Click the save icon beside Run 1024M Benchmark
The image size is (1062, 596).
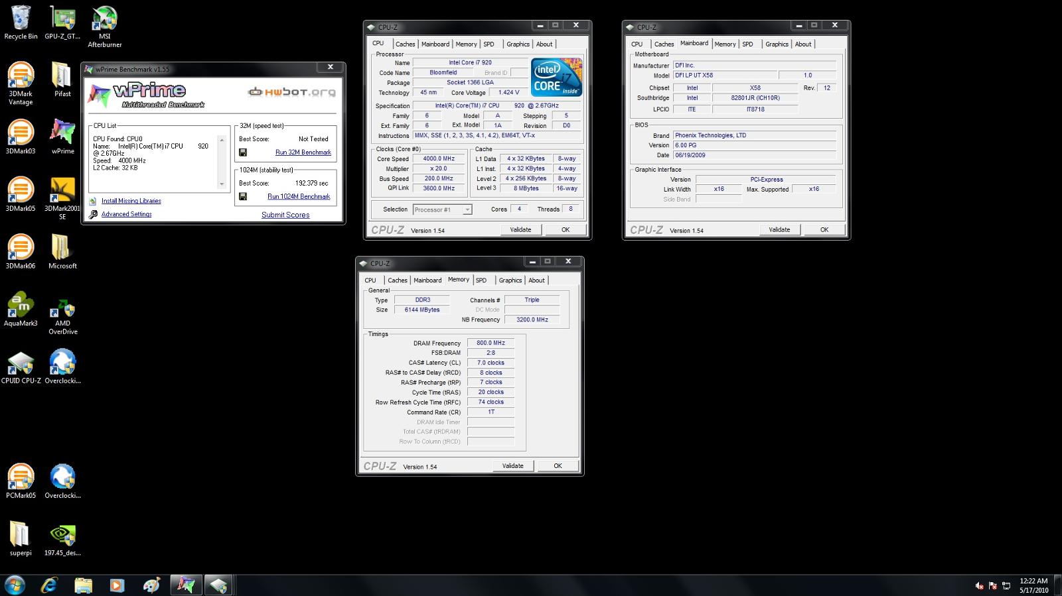pyautogui.click(x=243, y=197)
